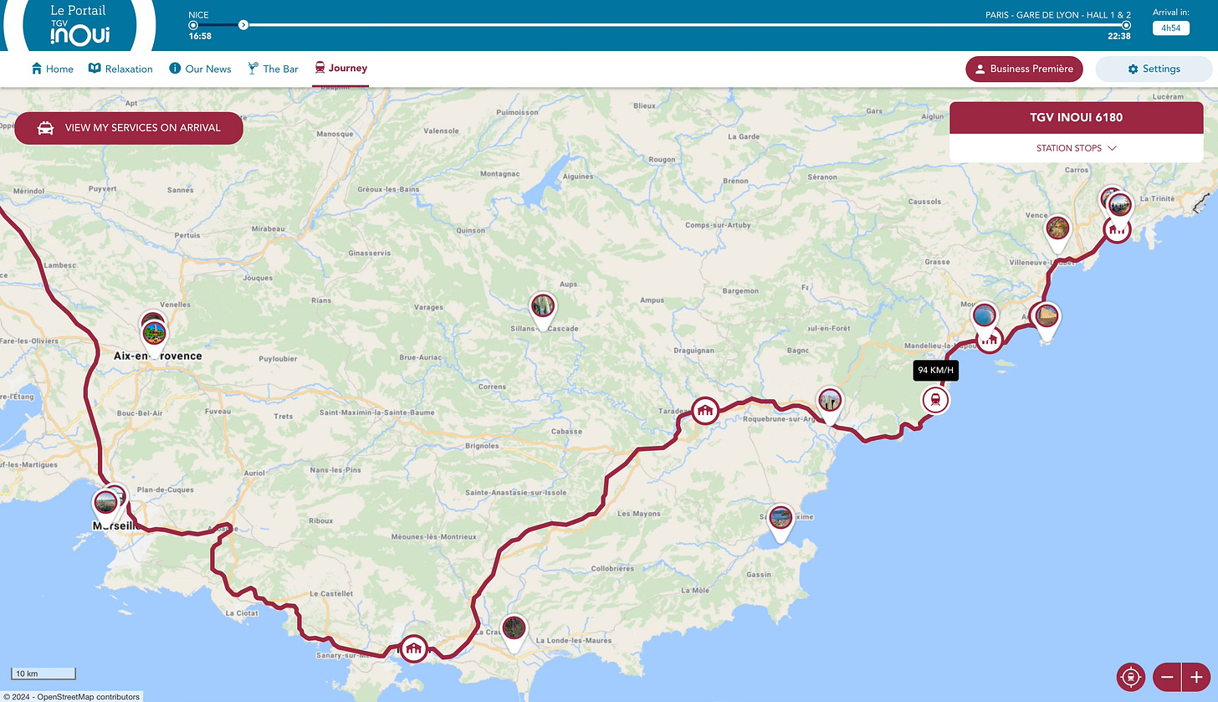Click the Grasse map label

[x=937, y=262]
